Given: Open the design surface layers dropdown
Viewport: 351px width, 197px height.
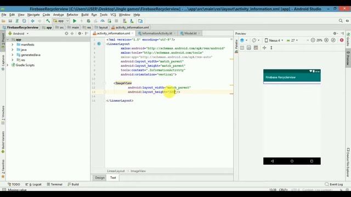Looking at the screenshot, I should [244, 40].
